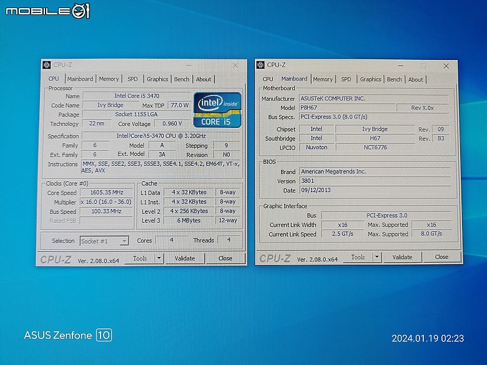Viewport: 487px width, 365px height.
Task: Close the right CPU-Z window with X
Action: [x=446, y=66]
